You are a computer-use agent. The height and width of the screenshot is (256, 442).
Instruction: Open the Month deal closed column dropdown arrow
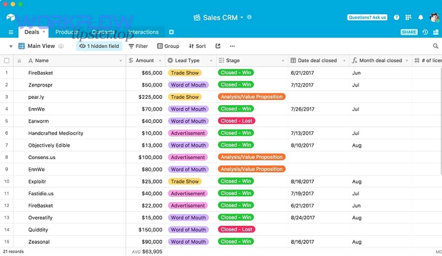coord(407,61)
